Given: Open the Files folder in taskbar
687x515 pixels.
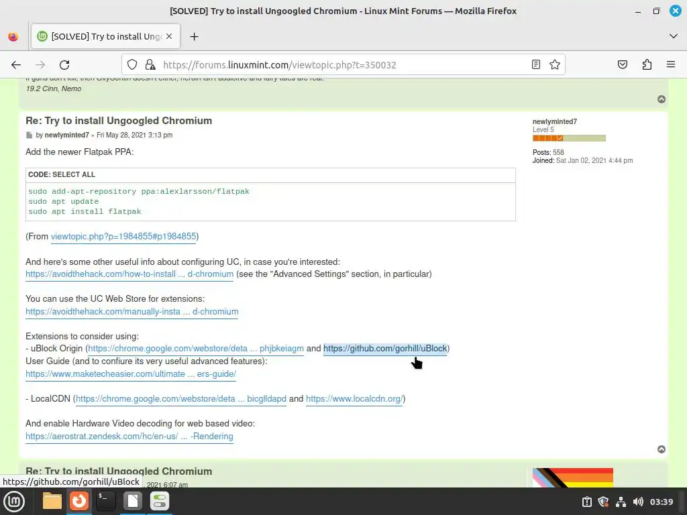Looking at the screenshot, I should (x=52, y=502).
